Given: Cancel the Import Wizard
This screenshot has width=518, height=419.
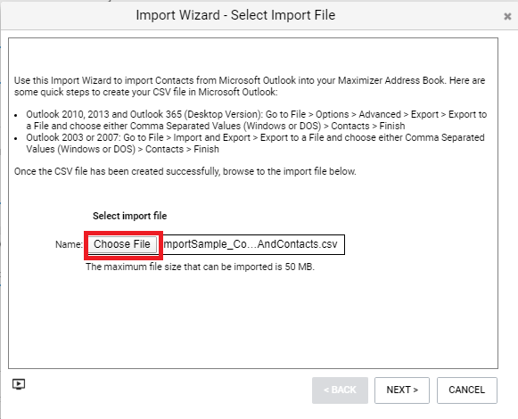Looking at the screenshot, I should [467, 390].
